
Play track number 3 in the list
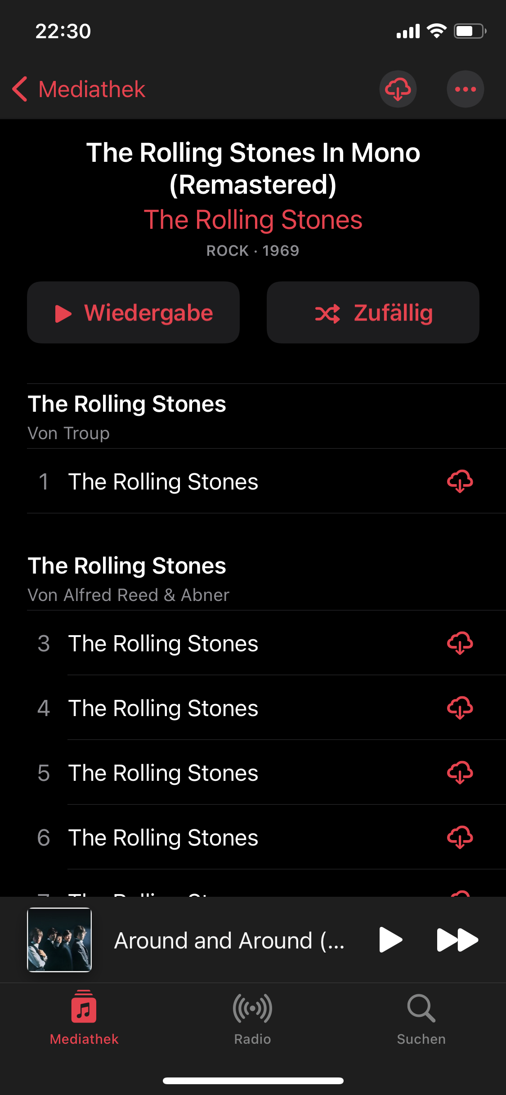click(163, 643)
